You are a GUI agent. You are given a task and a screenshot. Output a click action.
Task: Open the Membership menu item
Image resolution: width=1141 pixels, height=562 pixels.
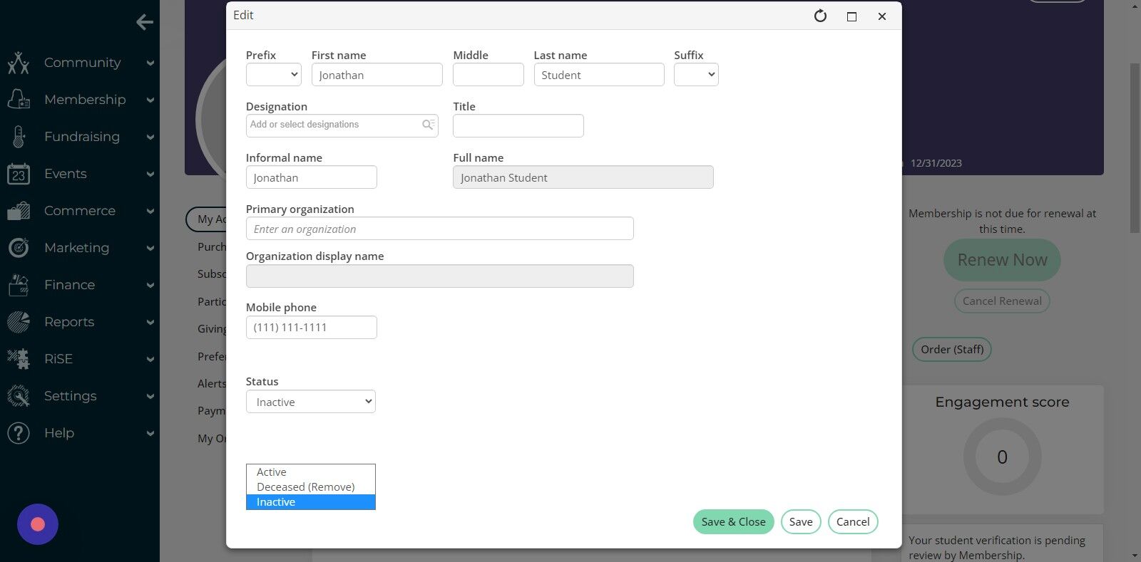(x=85, y=100)
